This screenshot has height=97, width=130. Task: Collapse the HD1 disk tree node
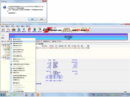pyautogui.click(x=2, y=57)
